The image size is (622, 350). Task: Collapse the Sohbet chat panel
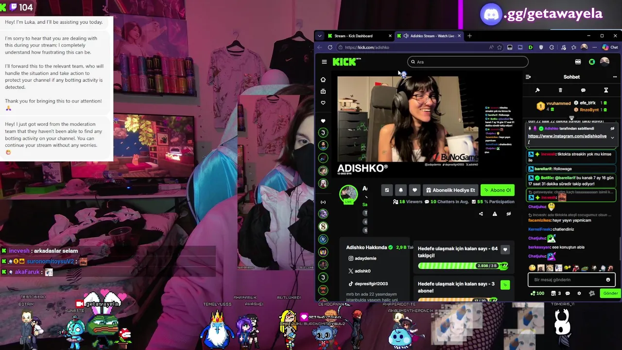click(528, 77)
